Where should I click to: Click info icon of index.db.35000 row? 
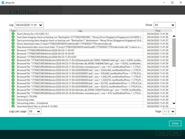pyautogui.click(x=13, y=90)
